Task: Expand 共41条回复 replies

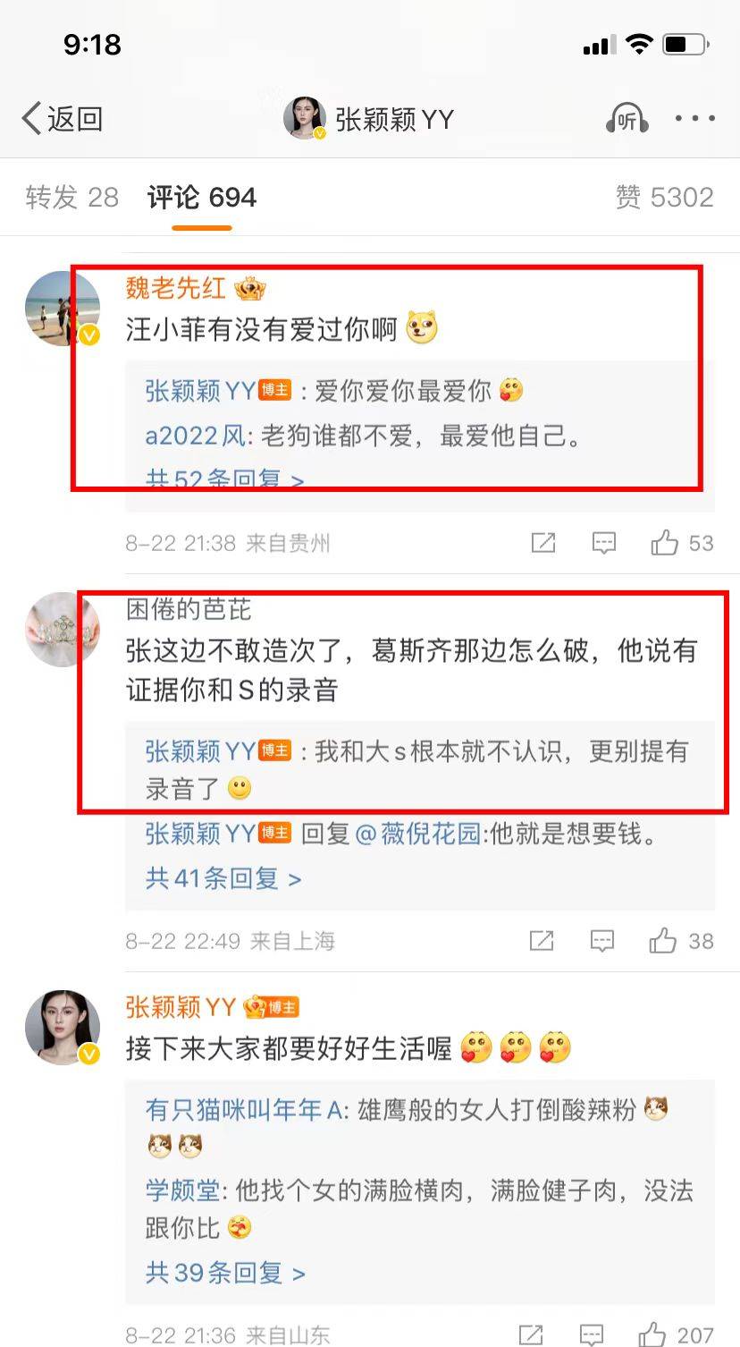Action: point(223,878)
